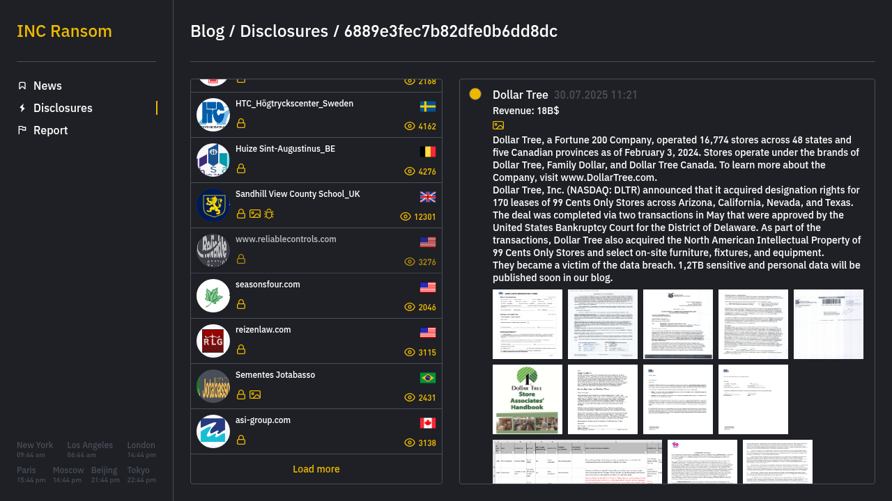
Task: Click the Load more button
Action: click(x=316, y=469)
